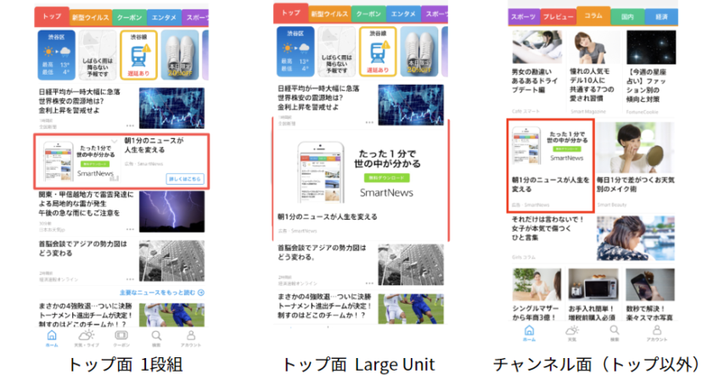Open the 渋谷線 train delay card in 1段組 mockup

(138, 53)
